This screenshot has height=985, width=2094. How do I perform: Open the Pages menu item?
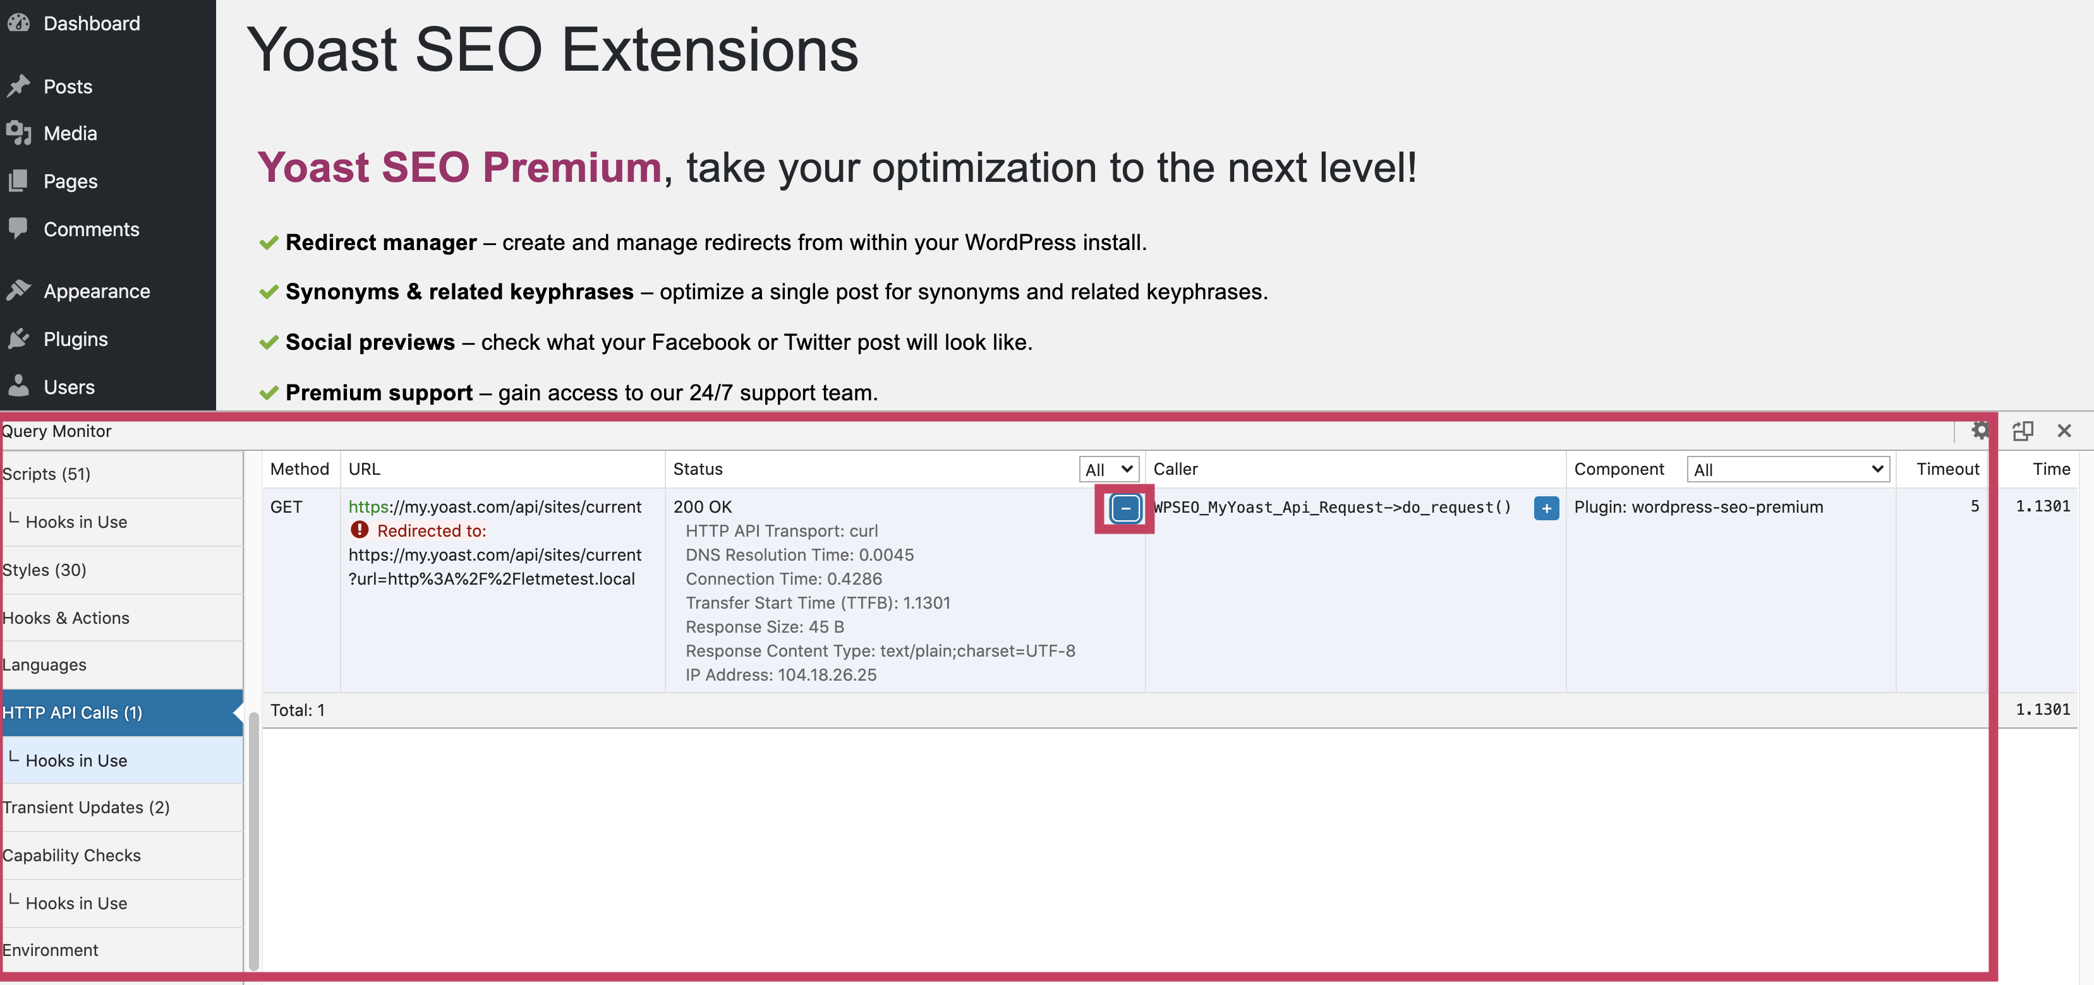[70, 181]
